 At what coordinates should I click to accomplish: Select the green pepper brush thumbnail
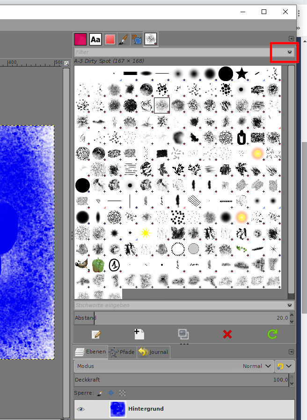click(98, 265)
